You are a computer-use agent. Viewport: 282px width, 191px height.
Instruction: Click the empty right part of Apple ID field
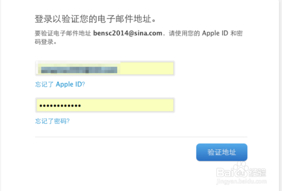[147, 68]
